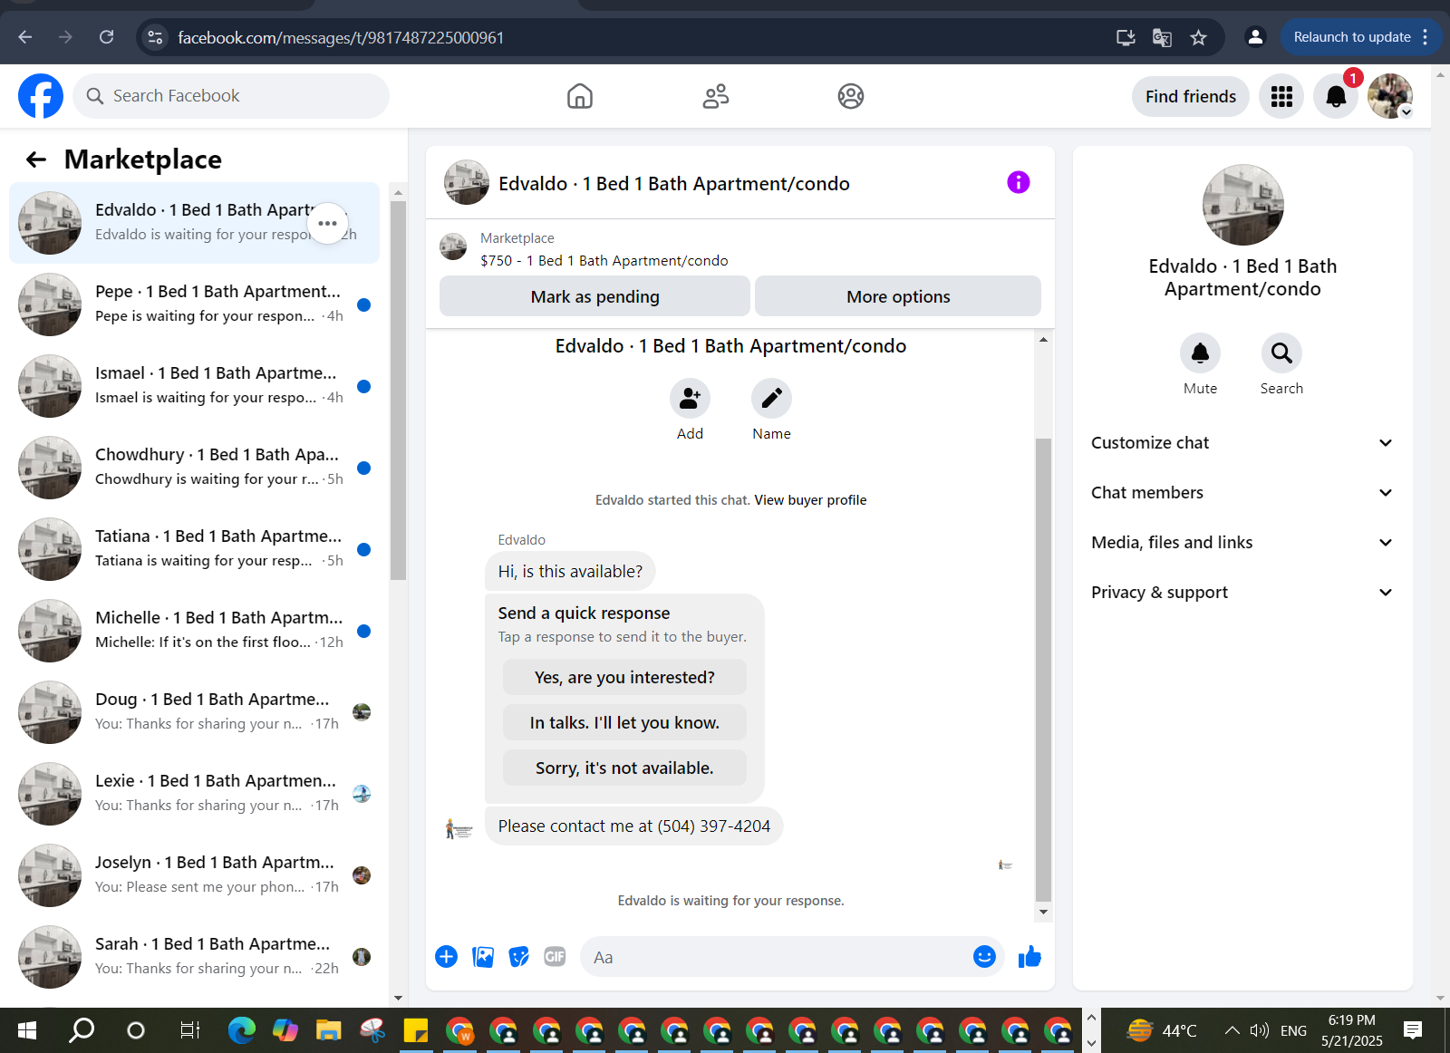
Task: Choose a GIF icon
Action: tap(555, 957)
